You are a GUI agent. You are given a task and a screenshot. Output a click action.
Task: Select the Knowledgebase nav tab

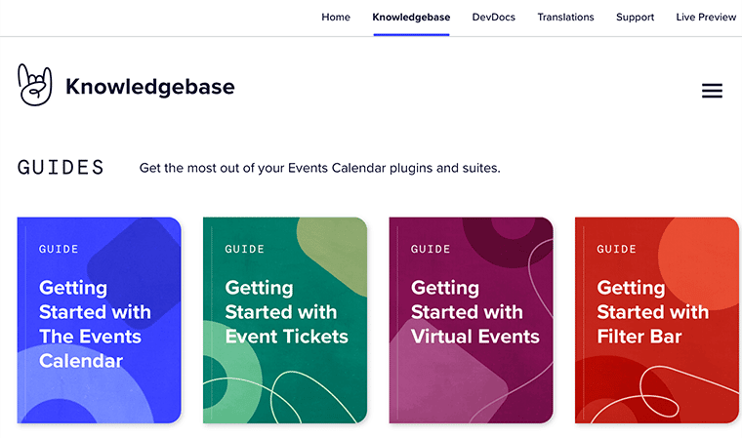pyautogui.click(x=411, y=17)
